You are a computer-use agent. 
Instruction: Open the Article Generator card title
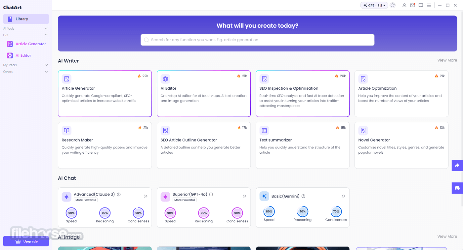pos(78,88)
